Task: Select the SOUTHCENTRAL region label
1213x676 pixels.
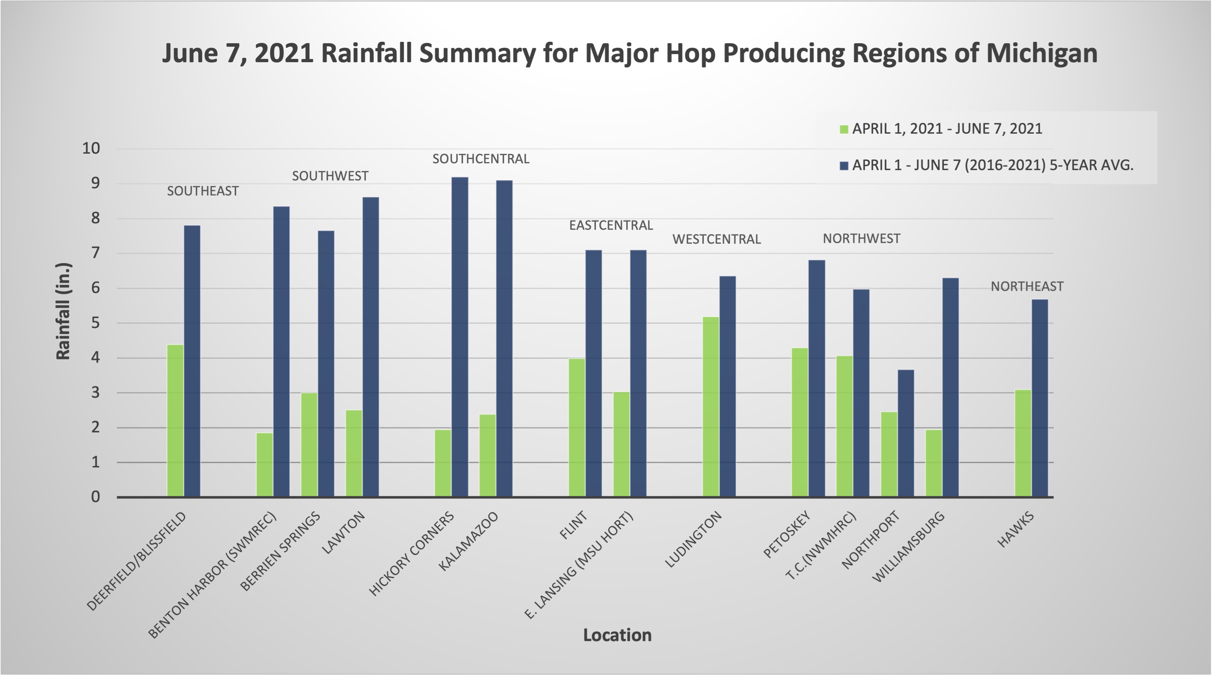Action: coord(481,159)
